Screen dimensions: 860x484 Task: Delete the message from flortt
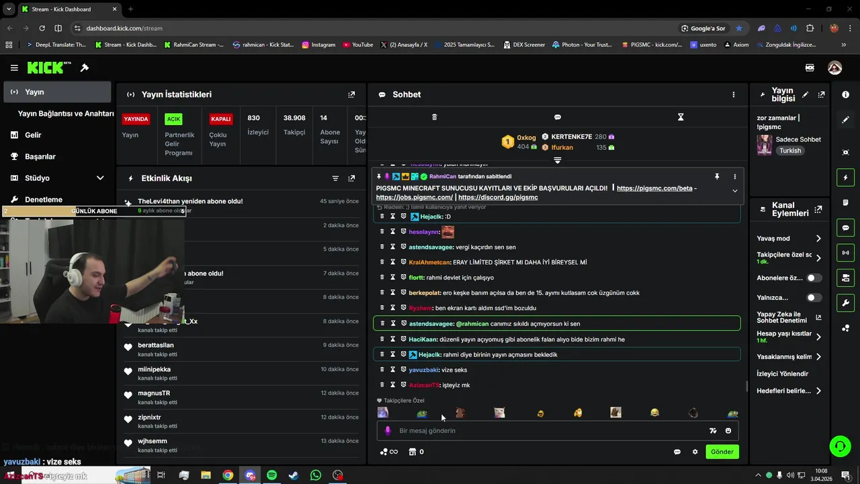382,277
